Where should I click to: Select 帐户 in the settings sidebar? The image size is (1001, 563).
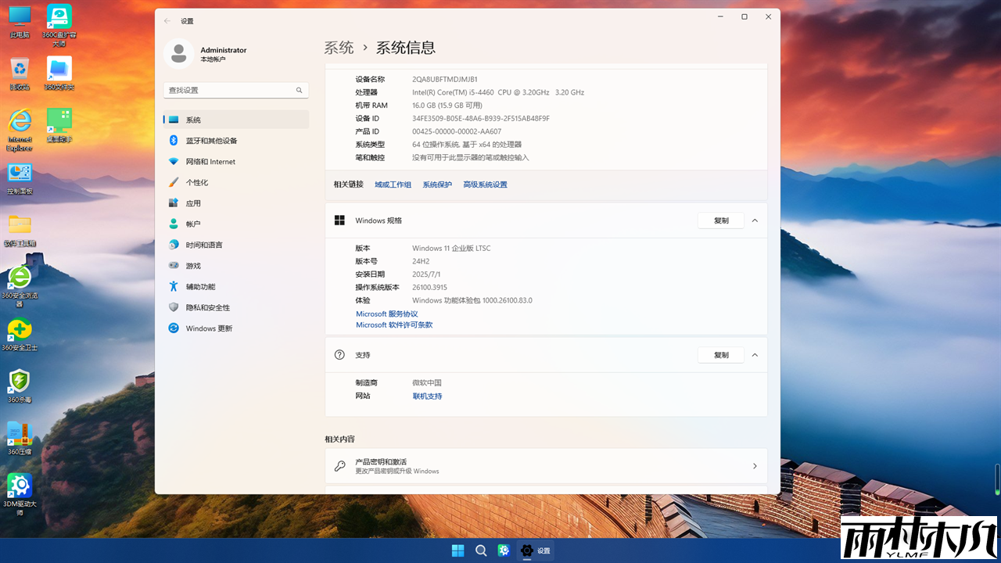(192, 224)
